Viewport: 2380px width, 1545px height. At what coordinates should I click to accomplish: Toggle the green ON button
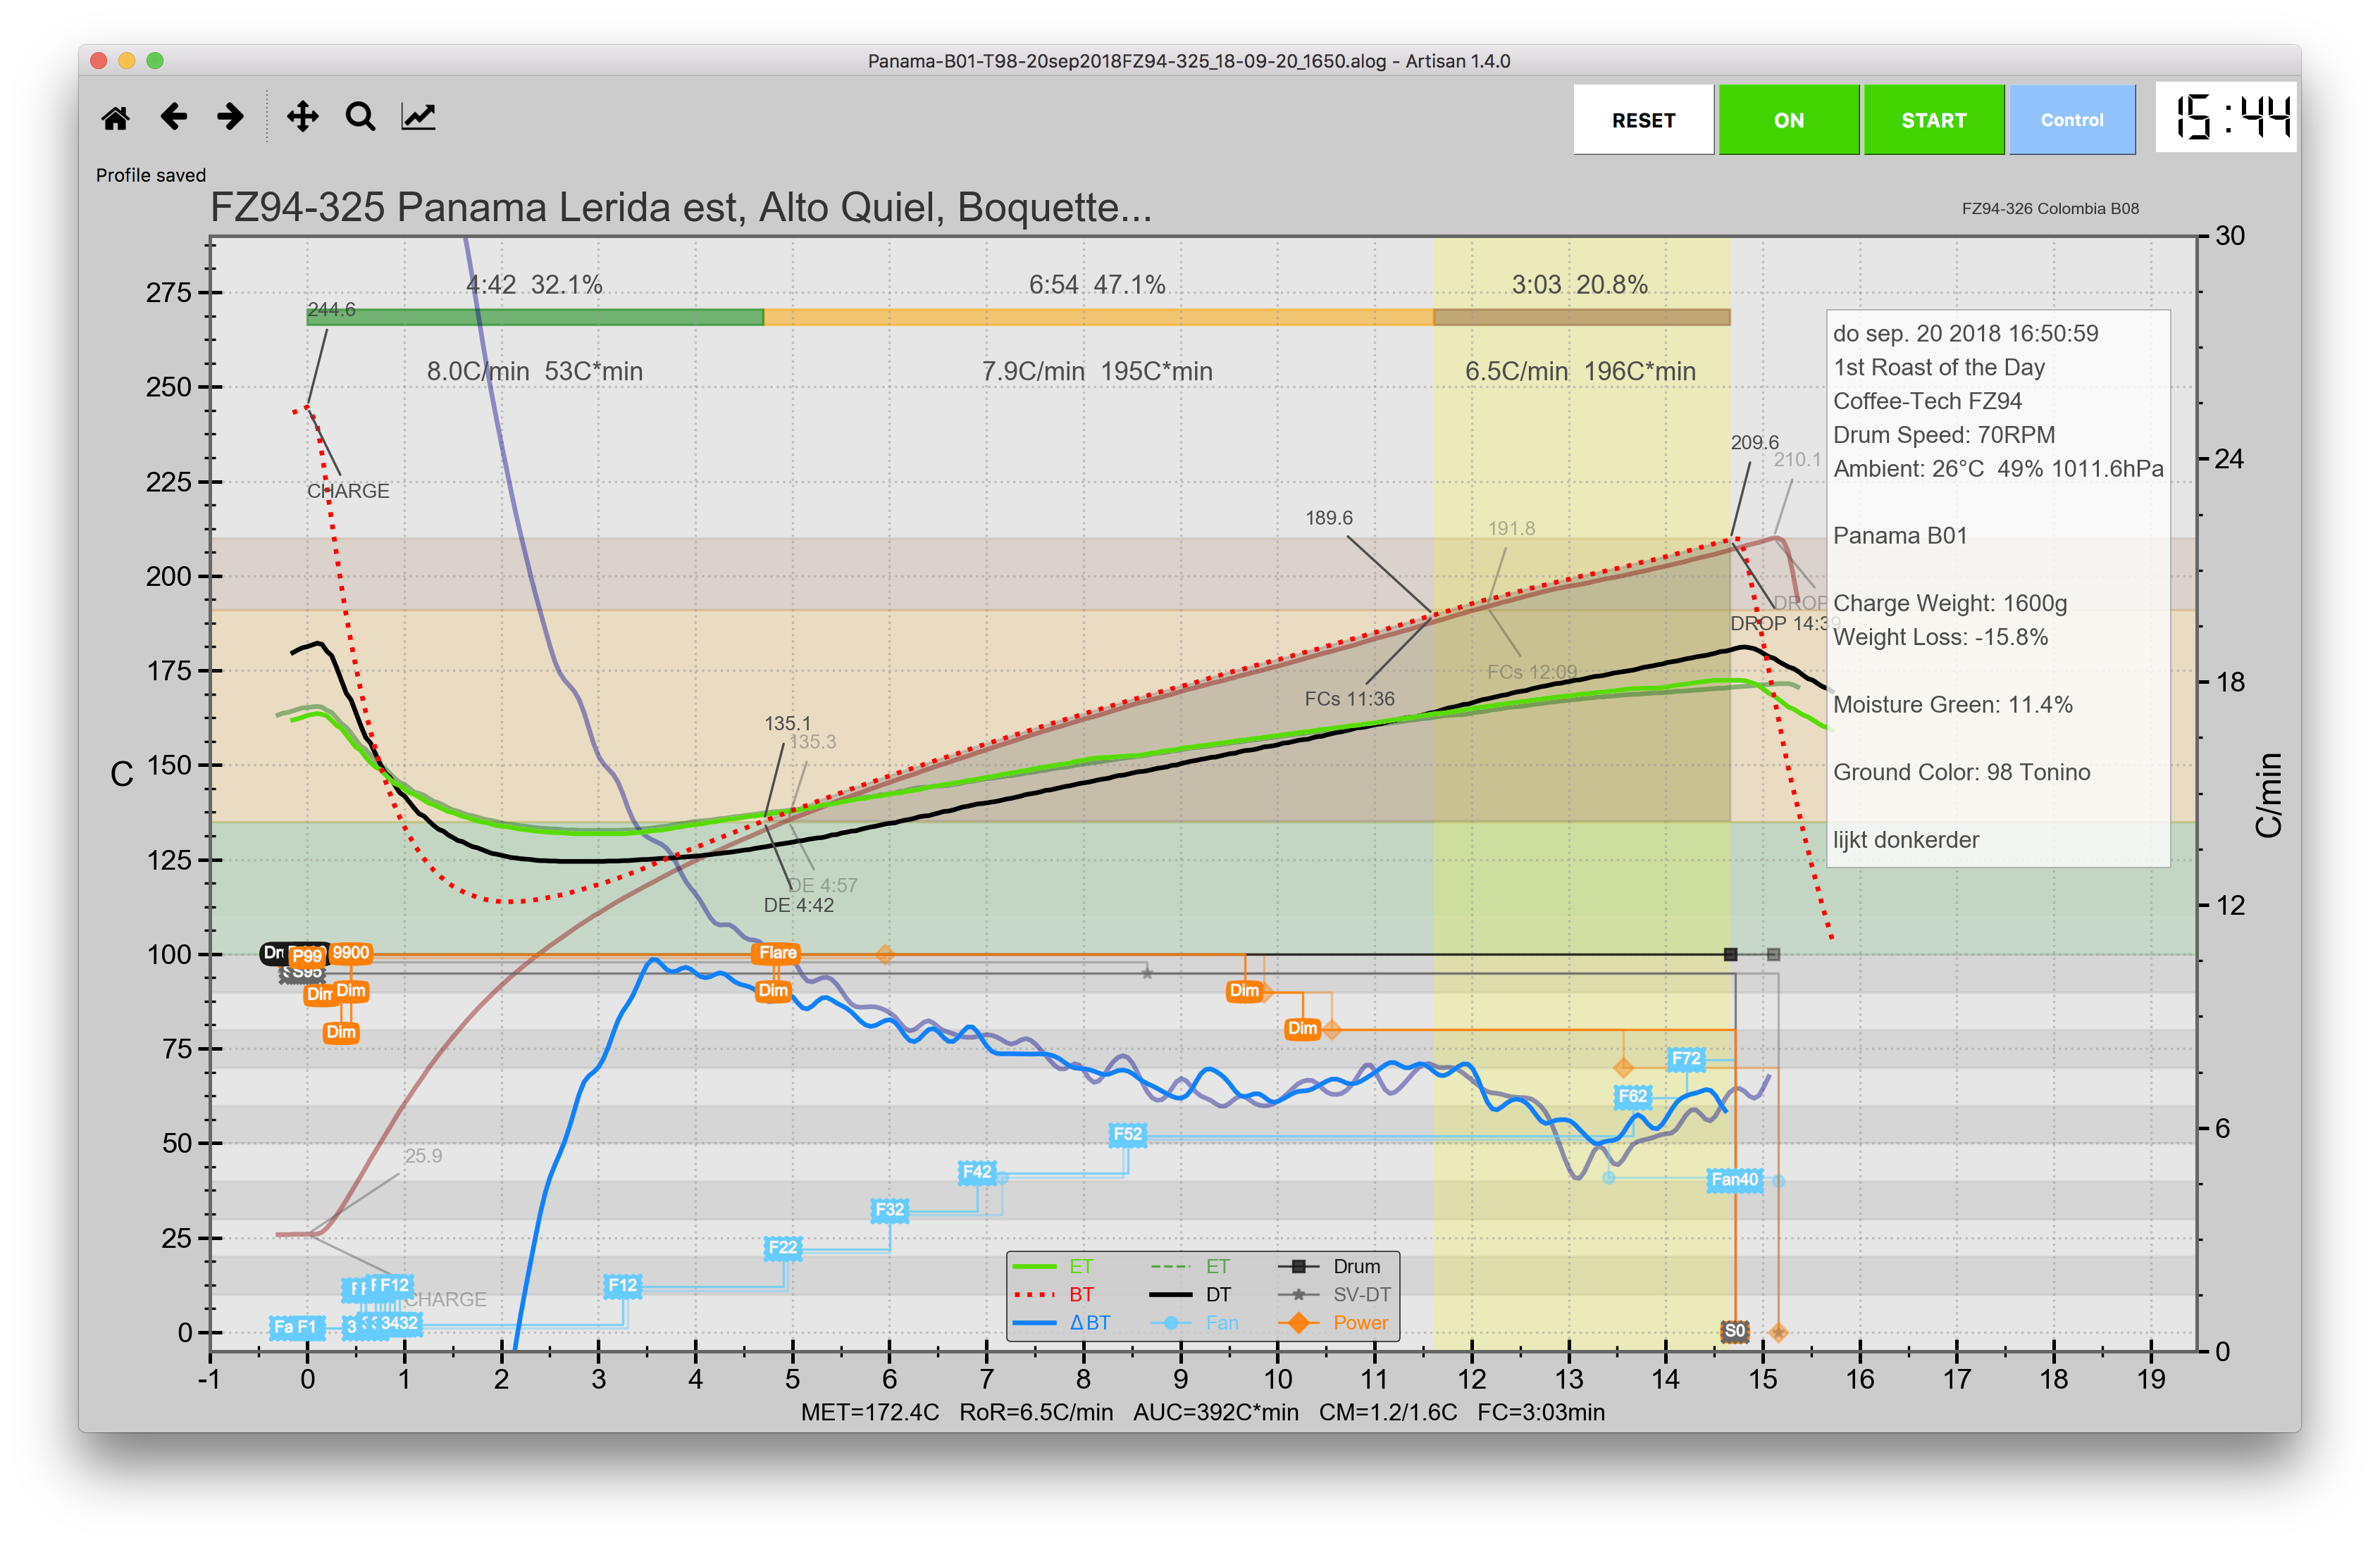[1788, 120]
